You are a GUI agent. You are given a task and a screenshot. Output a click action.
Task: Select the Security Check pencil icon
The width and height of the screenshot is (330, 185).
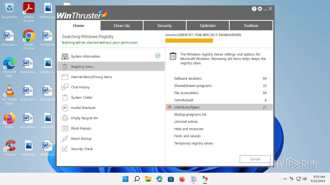coord(65,149)
